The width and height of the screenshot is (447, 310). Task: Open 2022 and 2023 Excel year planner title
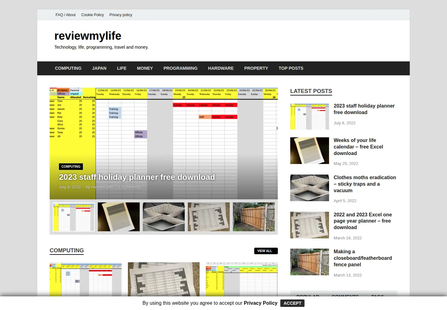point(363,221)
